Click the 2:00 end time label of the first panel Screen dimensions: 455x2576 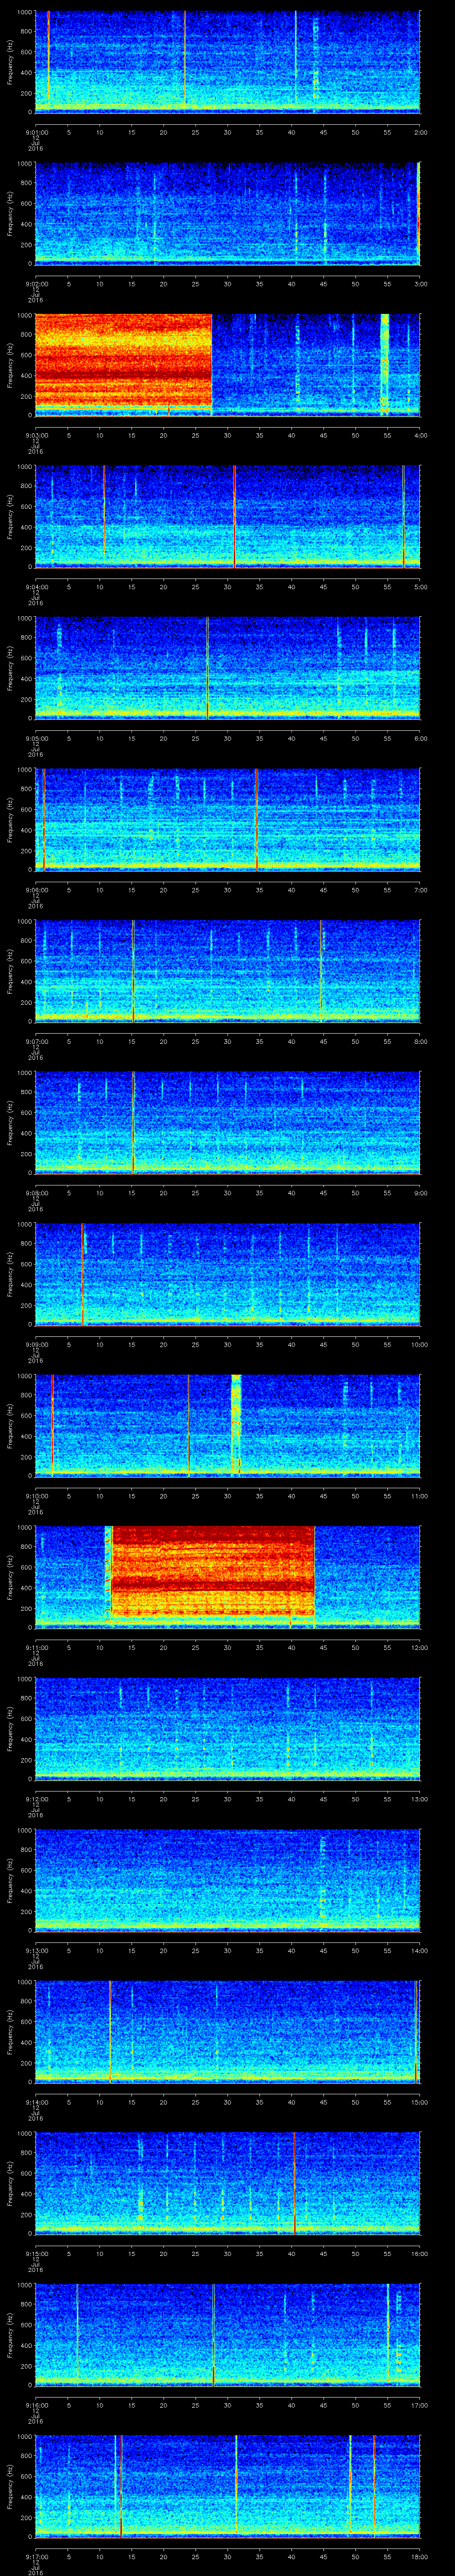pos(420,132)
